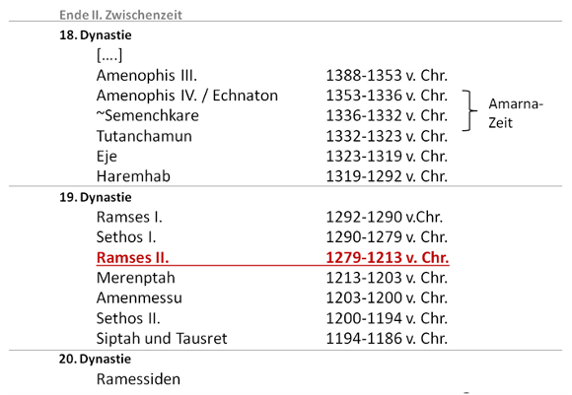Viewport: 572px width, 395px height.
Task: Click the 19. Dynastie heading
Action: pos(96,197)
